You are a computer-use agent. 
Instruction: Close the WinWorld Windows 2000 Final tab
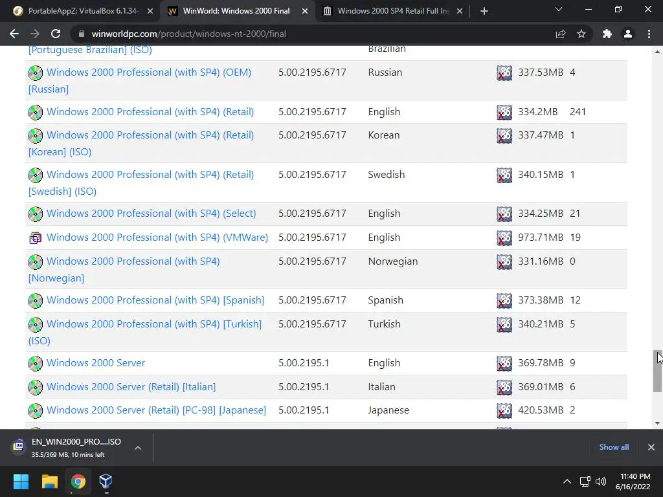pyautogui.click(x=305, y=12)
